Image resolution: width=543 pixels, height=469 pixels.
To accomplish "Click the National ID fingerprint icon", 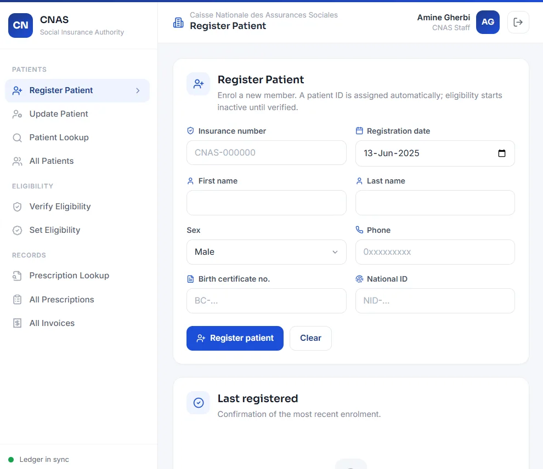I will pyautogui.click(x=359, y=279).
